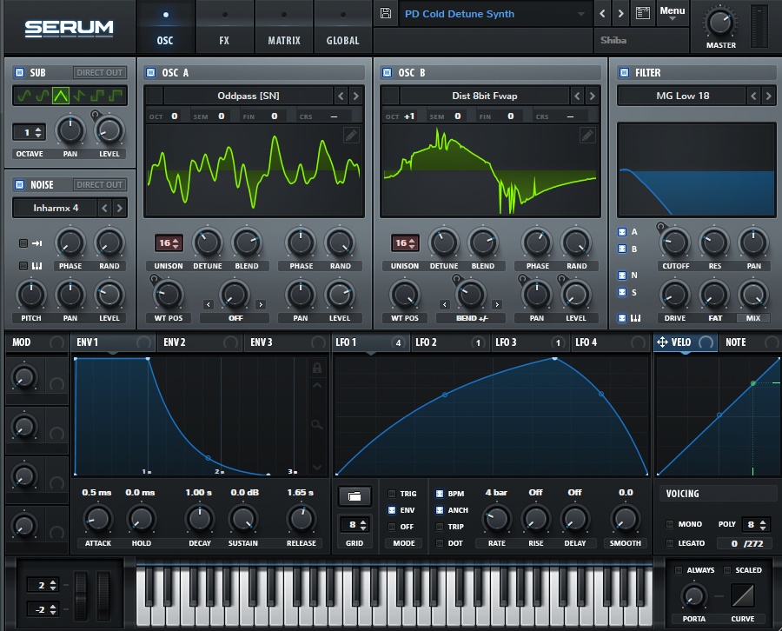The height and width of the screenshot is (631, 782).
Task: Open the Dist 8bit Fwap wavetable selector
Action: click(x=484, y=96)
